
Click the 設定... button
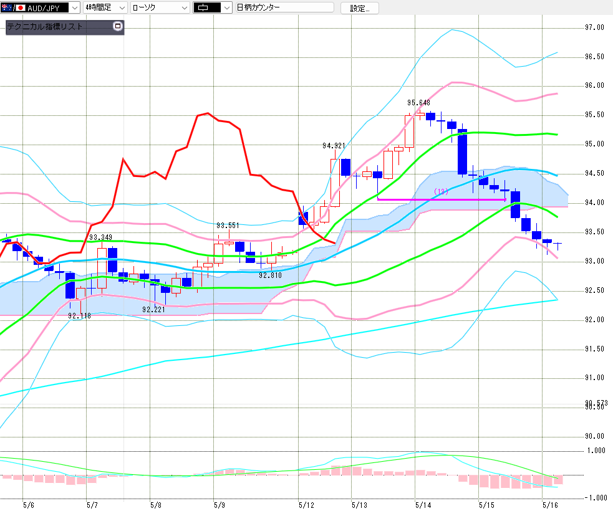pyautogui.click(x=360, y=8)
